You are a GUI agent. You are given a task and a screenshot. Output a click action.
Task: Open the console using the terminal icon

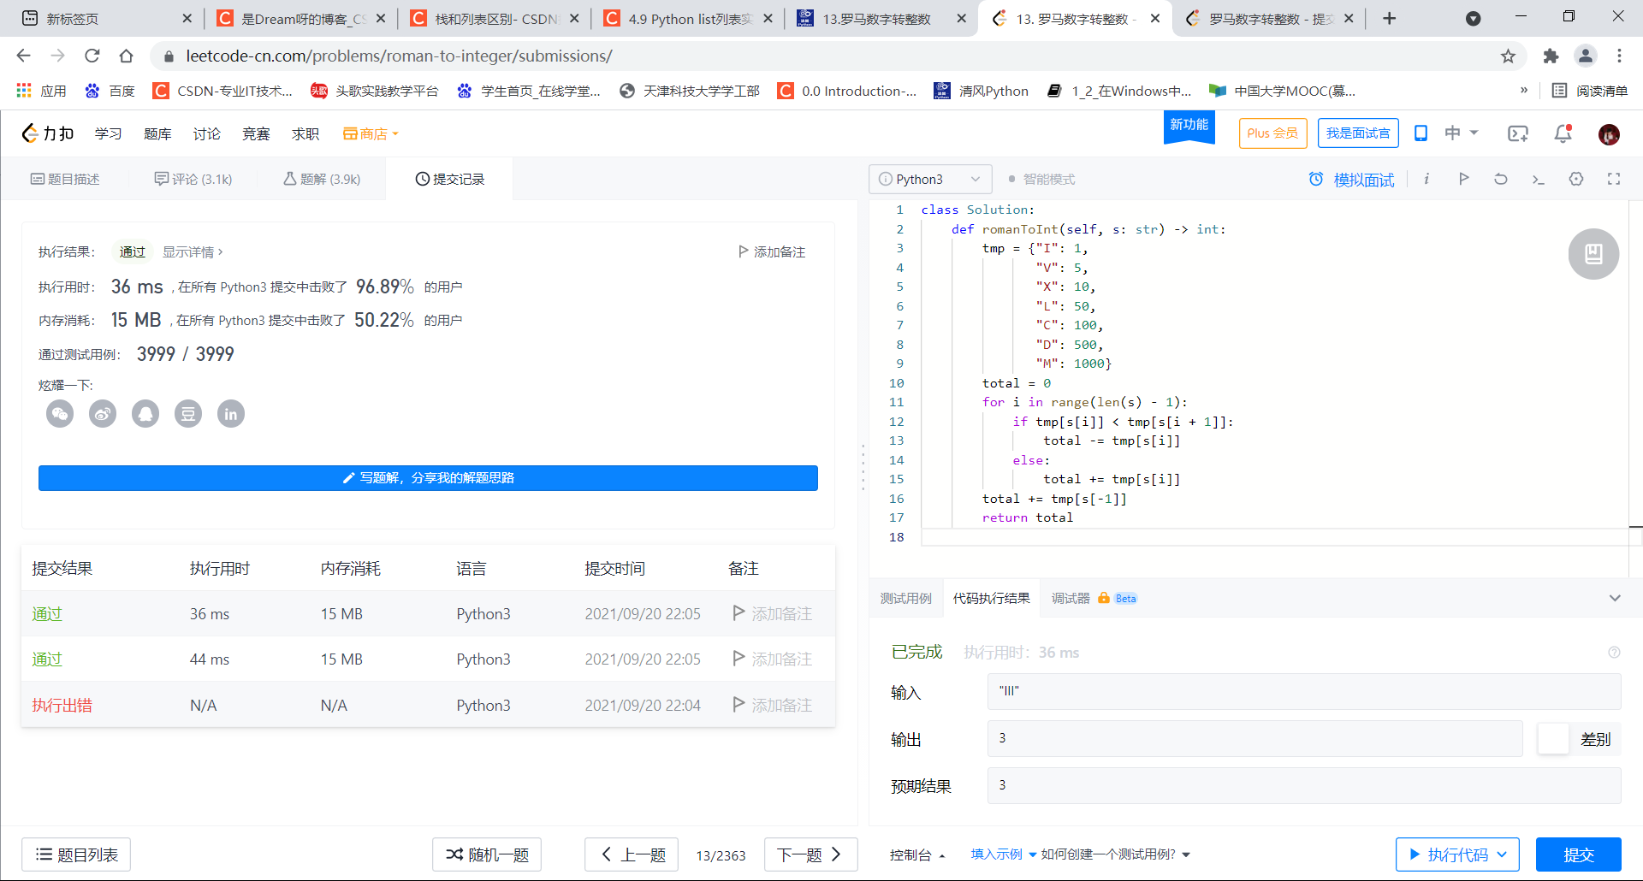pyautogui.click(x=1539, y=179)
